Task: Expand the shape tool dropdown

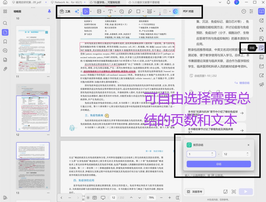Action: pyautogui.click(x=143, y=11)
